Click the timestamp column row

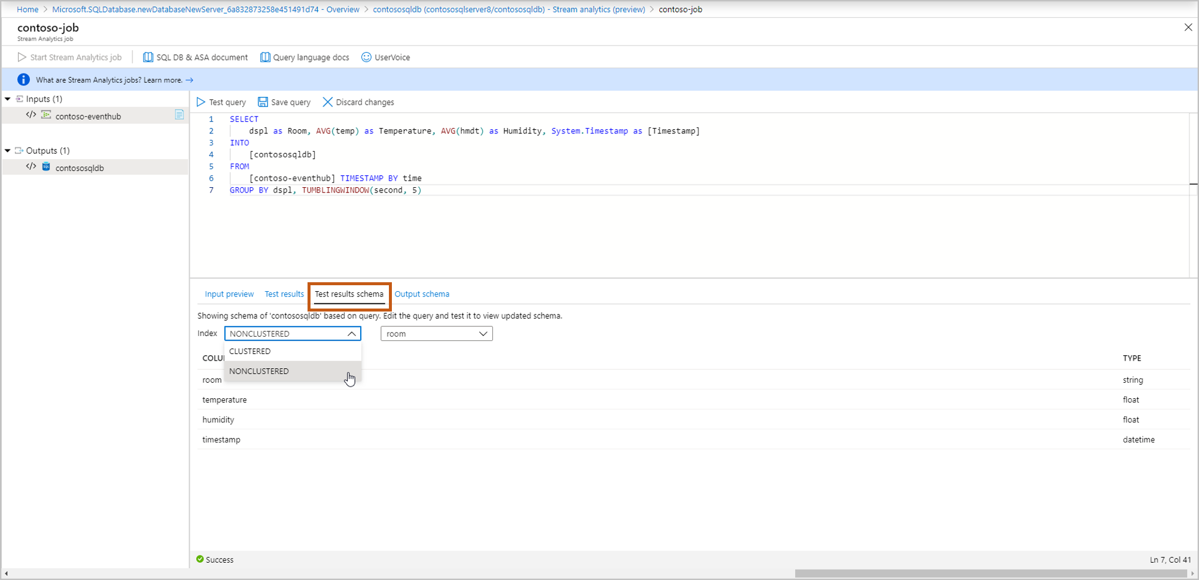[x=693, y=439]
